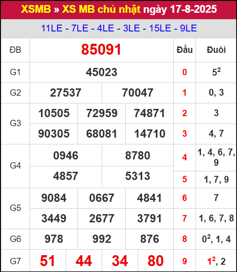Click the red head digit 4
The image size is (237, 272).
point(185,158)
